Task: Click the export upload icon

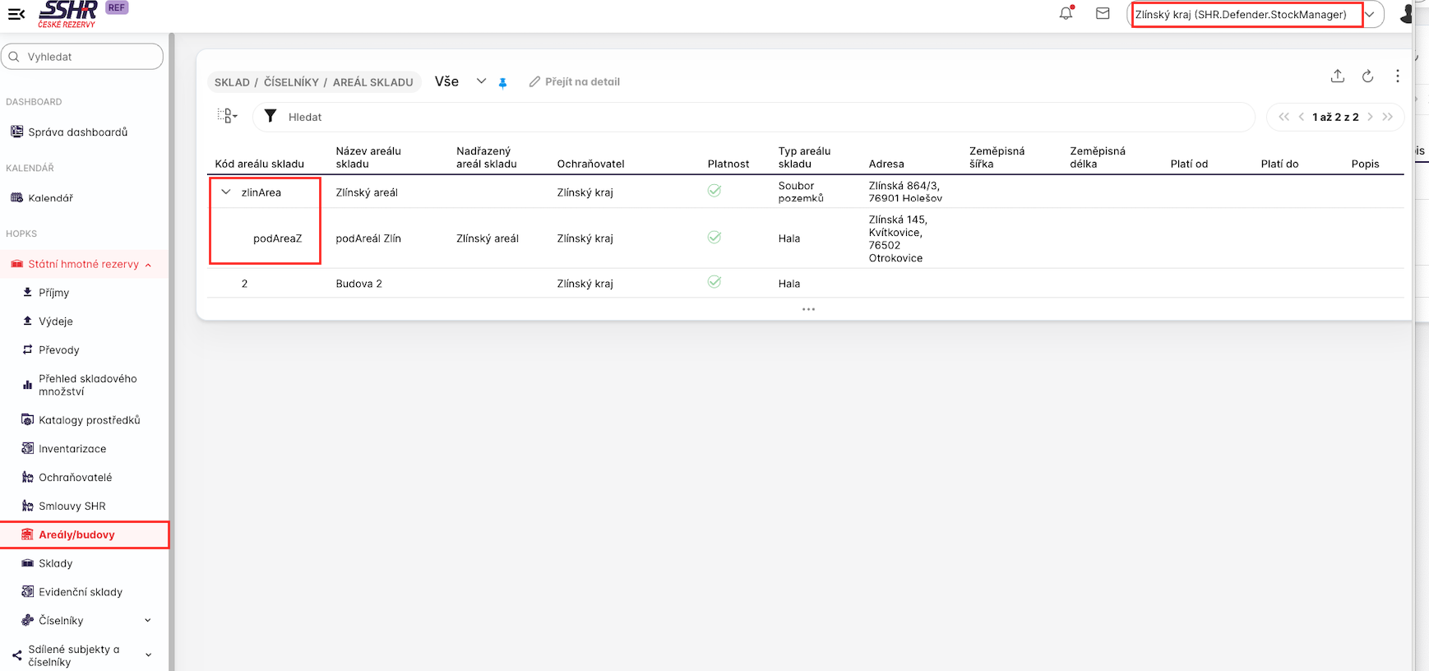Action: [1338, 76]
